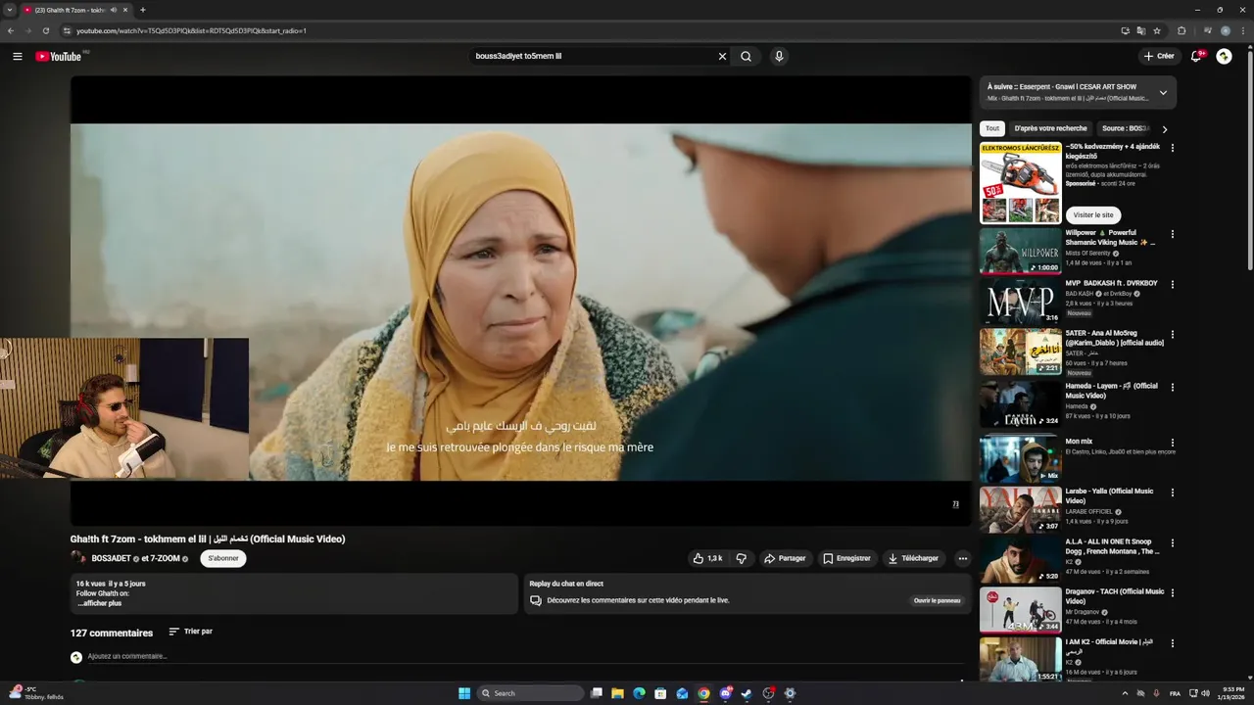
Task: Open chat panel with Ouvrir le panneau
Action: pos(937,600)
